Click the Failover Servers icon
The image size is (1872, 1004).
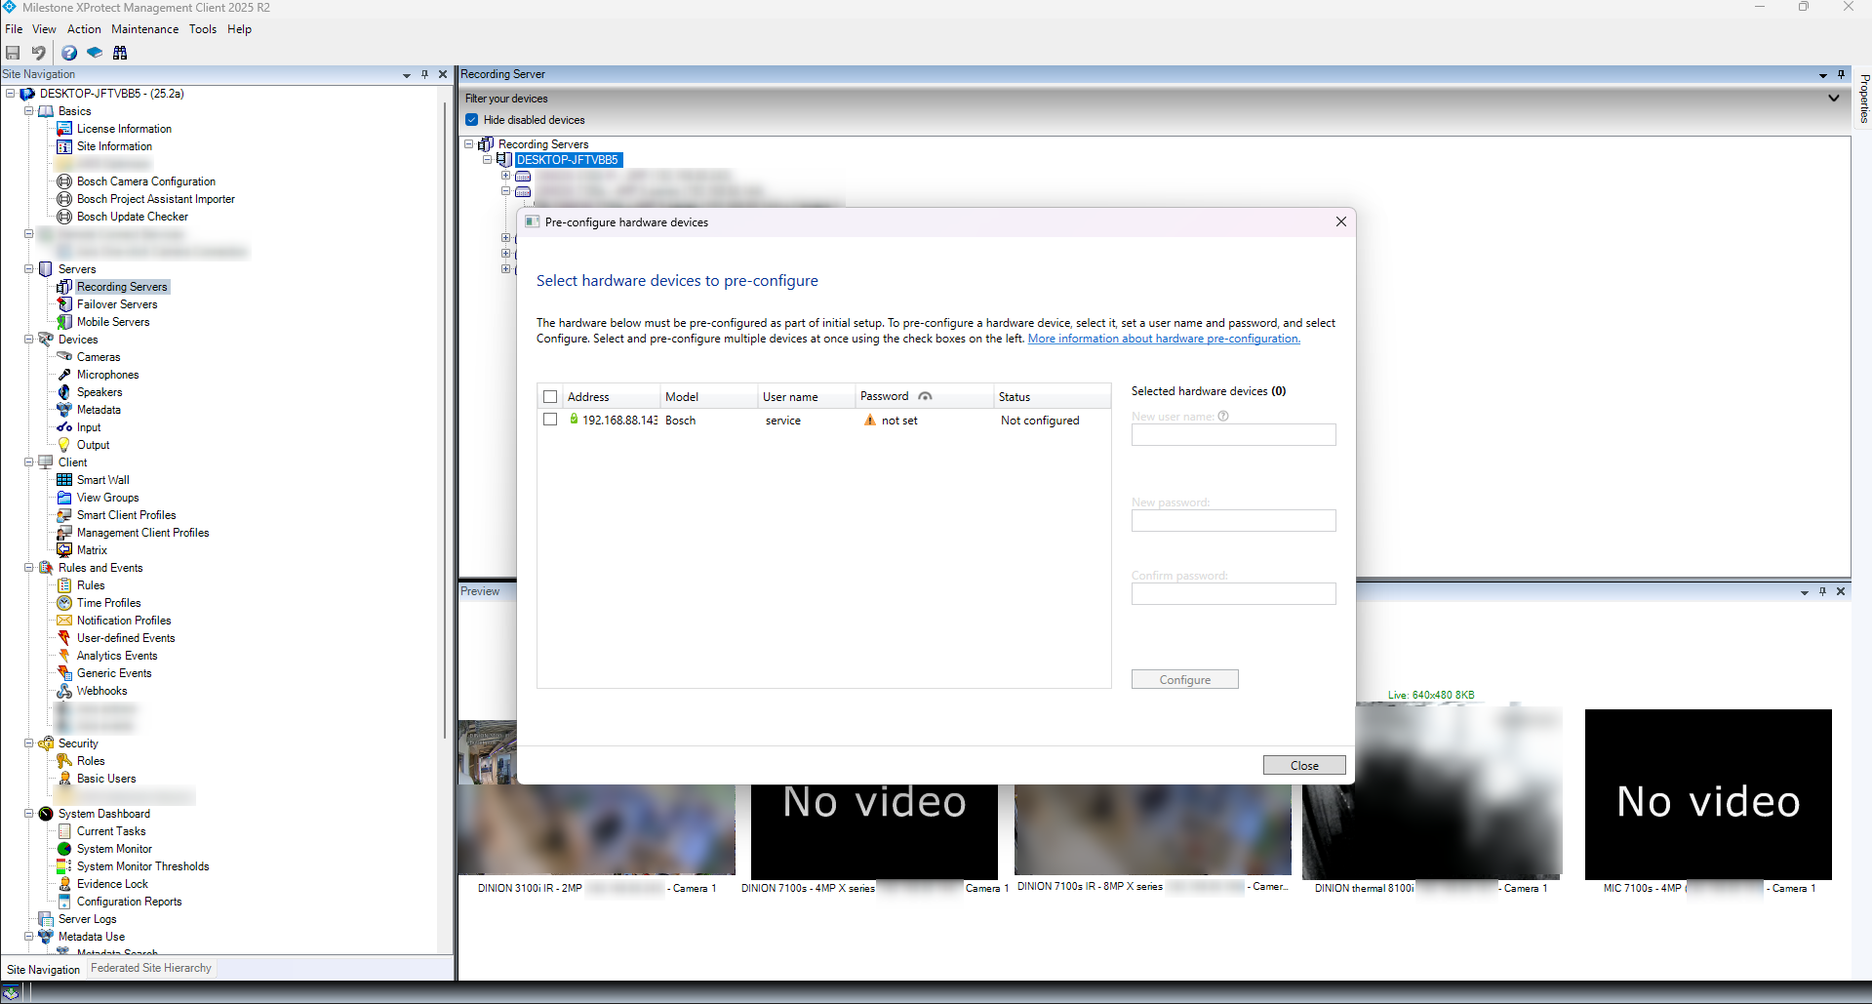pos(64,304)
